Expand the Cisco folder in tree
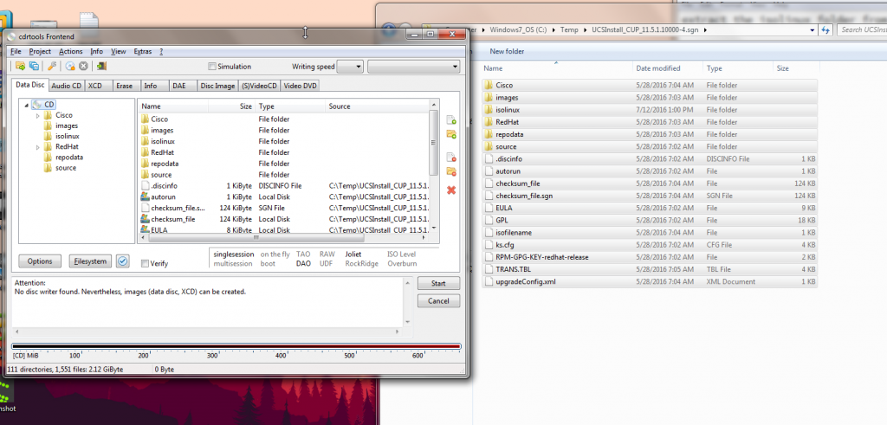The width and height of the screenshot is (887, 425). point(38,115)
